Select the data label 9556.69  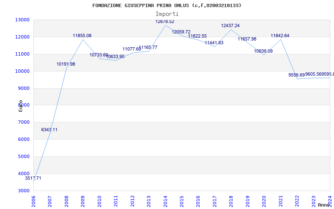296,75
